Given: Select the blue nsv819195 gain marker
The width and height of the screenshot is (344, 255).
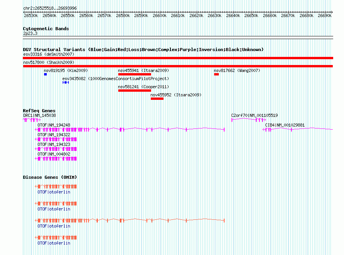Looking at the screenshot, I should coord(45,74).
